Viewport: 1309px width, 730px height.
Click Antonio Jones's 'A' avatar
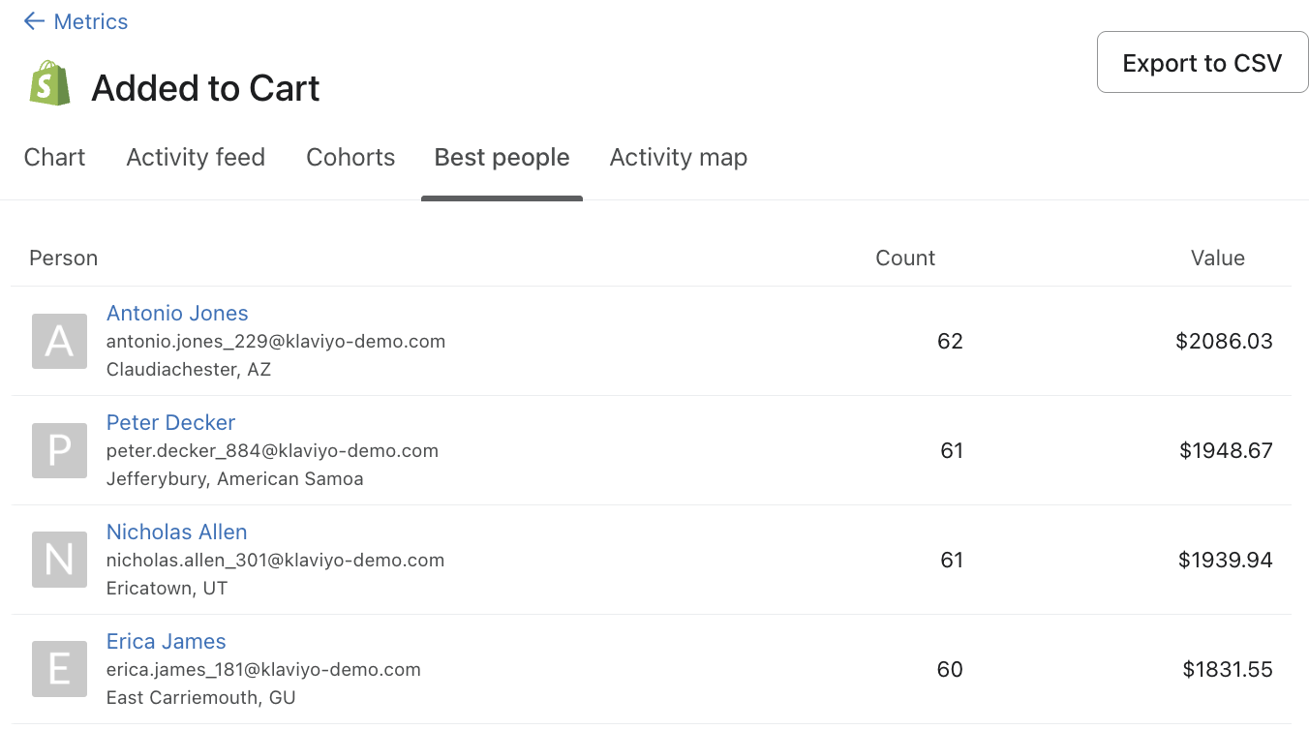59,341
